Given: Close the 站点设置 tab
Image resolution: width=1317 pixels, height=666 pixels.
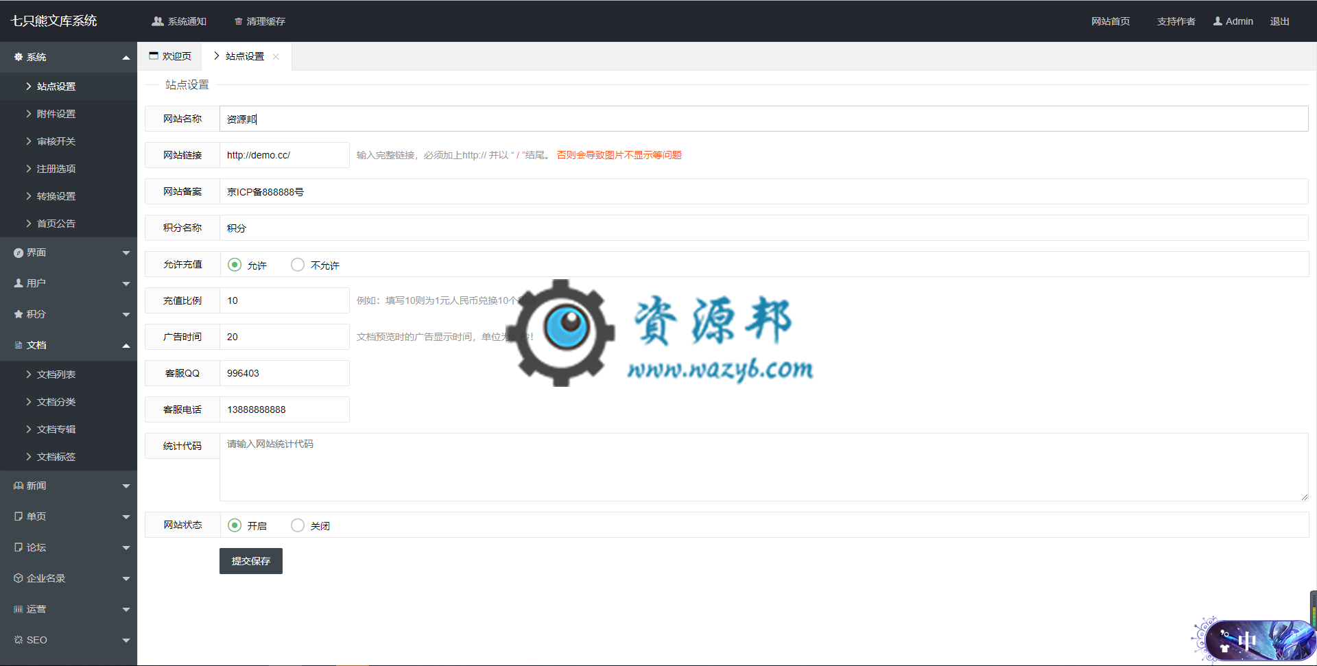Looking at the screenshot, I should pos(276,56).
